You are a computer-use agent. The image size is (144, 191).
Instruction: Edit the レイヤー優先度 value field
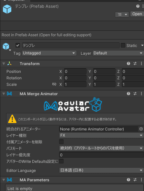point(101,155)
